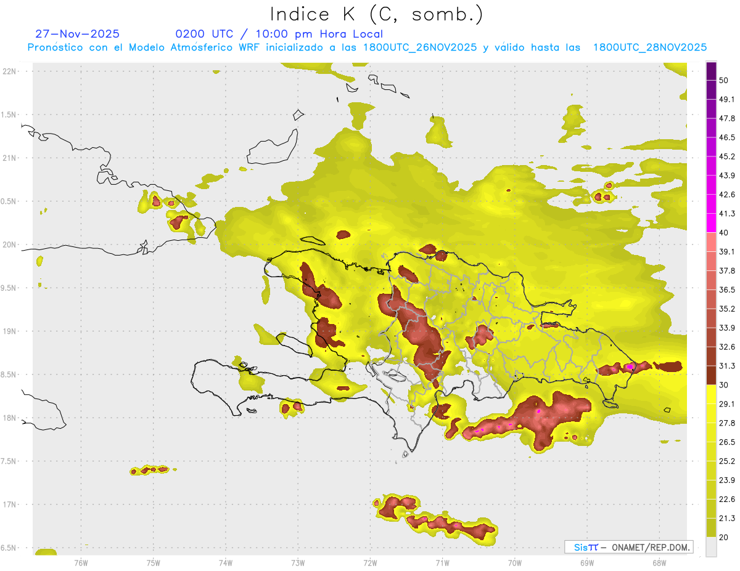
Task: Click the '76W' longitude axis label
Action: tap(81, 562)
